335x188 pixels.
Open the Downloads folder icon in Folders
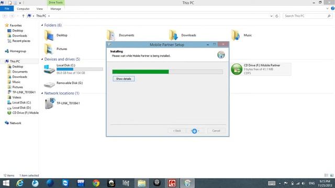pyautogui.click(x=173, y=35)
